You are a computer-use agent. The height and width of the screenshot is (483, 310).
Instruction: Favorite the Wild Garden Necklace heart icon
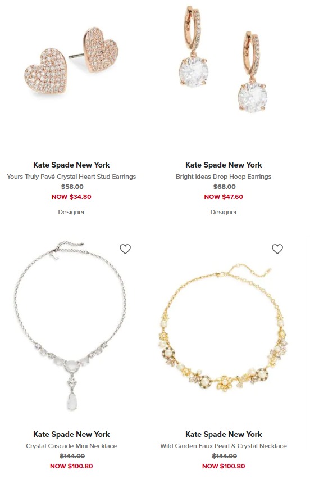(277, 249)
